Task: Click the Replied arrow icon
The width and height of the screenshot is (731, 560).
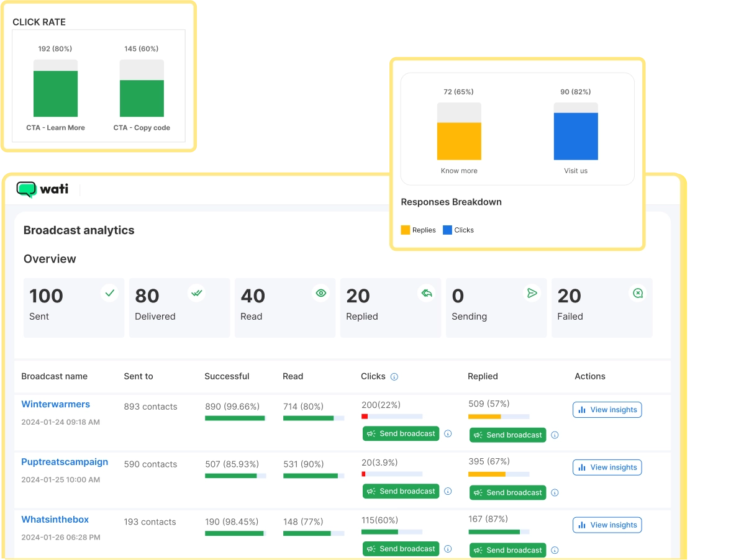Action: [x=427, y=293]
